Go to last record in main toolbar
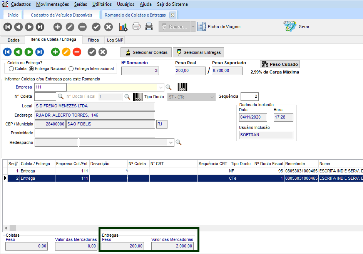 point(40,27)
